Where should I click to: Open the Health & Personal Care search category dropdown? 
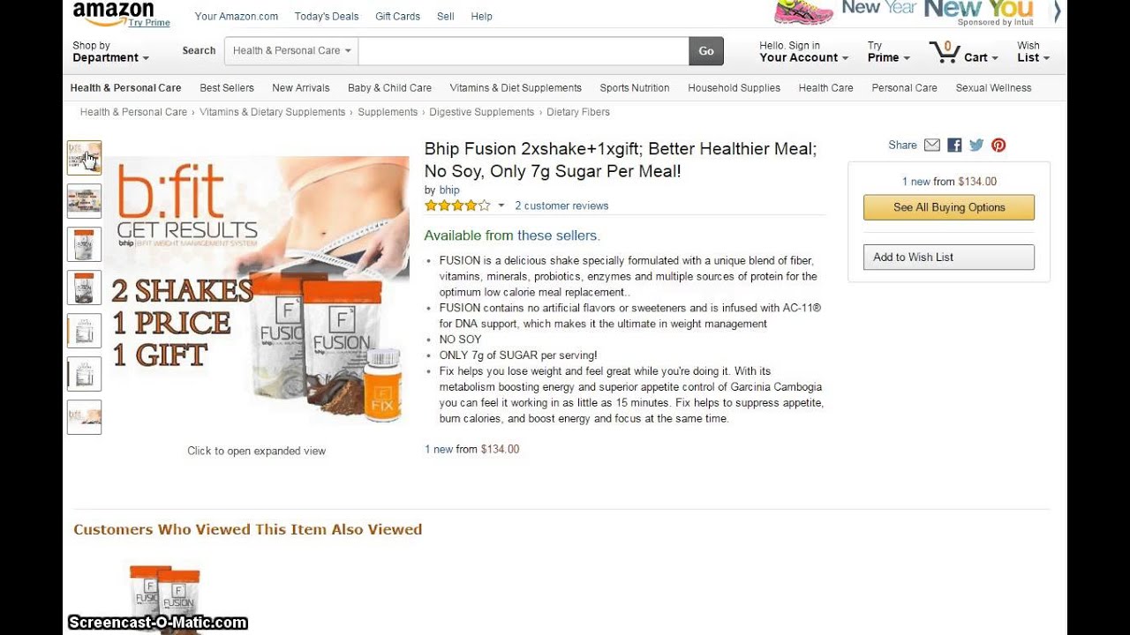291,51
